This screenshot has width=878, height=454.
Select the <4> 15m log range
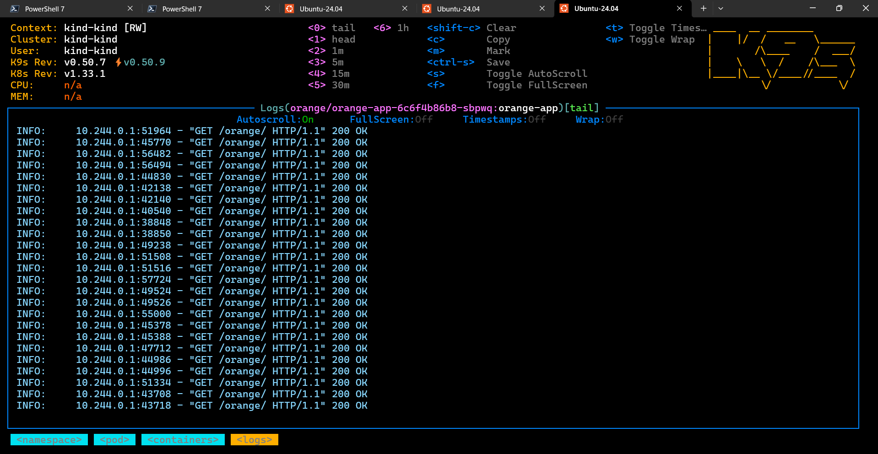point(329,74)
